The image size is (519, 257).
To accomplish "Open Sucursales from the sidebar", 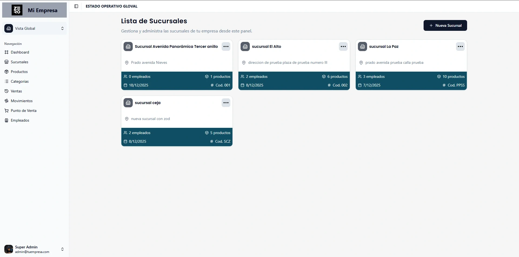I will [19, 62].
